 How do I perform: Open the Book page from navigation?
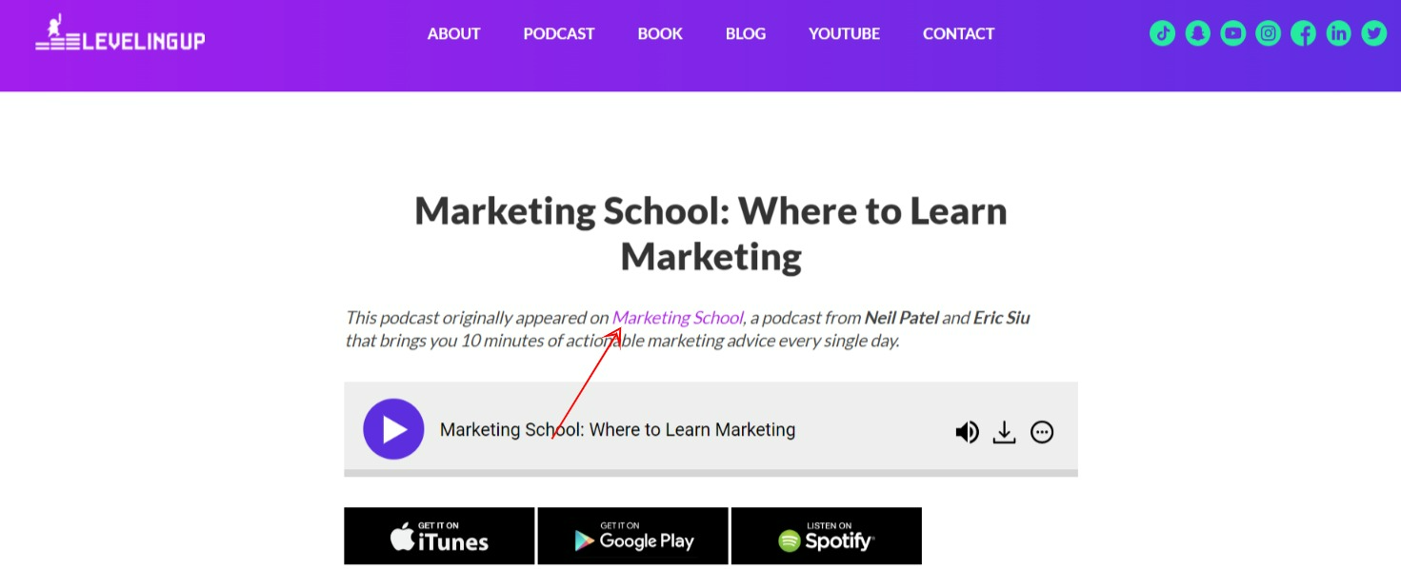pyautogui.click(x=660, y=34)
